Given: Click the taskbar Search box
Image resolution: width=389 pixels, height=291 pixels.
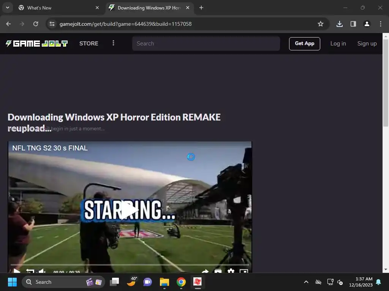Looking at the screenshot, I should coord(63,282).
